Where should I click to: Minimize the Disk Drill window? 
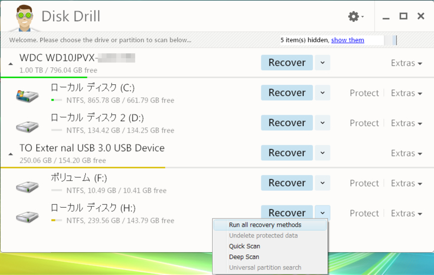tap(386, 17)
